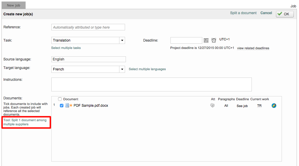The image size is (299, 166).
Task: Switch to the New job tab
Action: [x=14, y=5]
